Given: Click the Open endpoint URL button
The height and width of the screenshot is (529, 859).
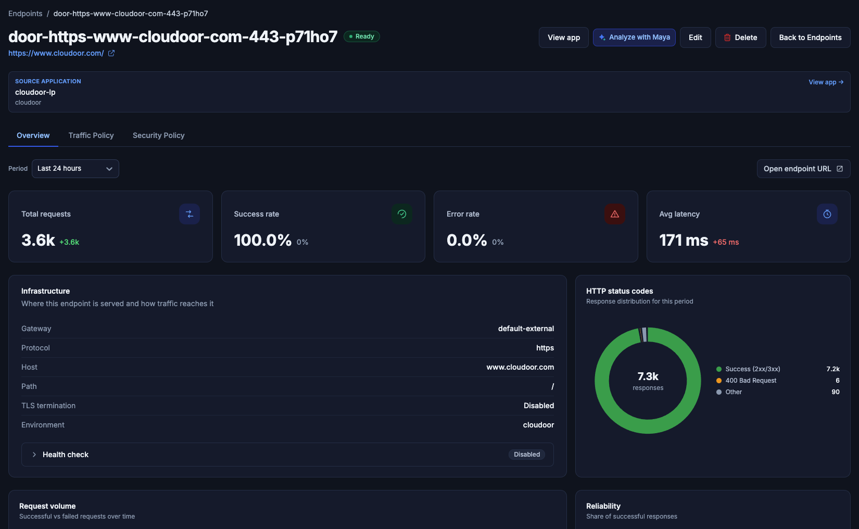Looking at the screenshot, I should 804,169.
